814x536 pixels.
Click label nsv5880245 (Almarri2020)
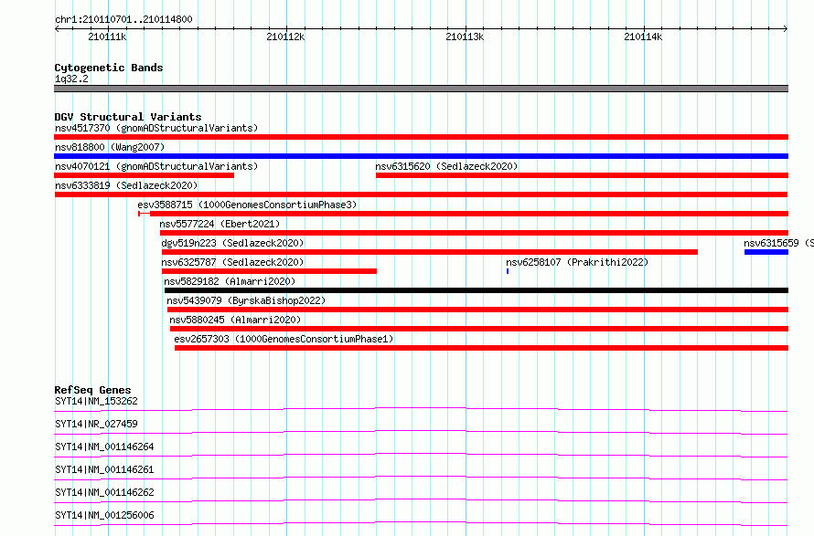click(235, 320)
